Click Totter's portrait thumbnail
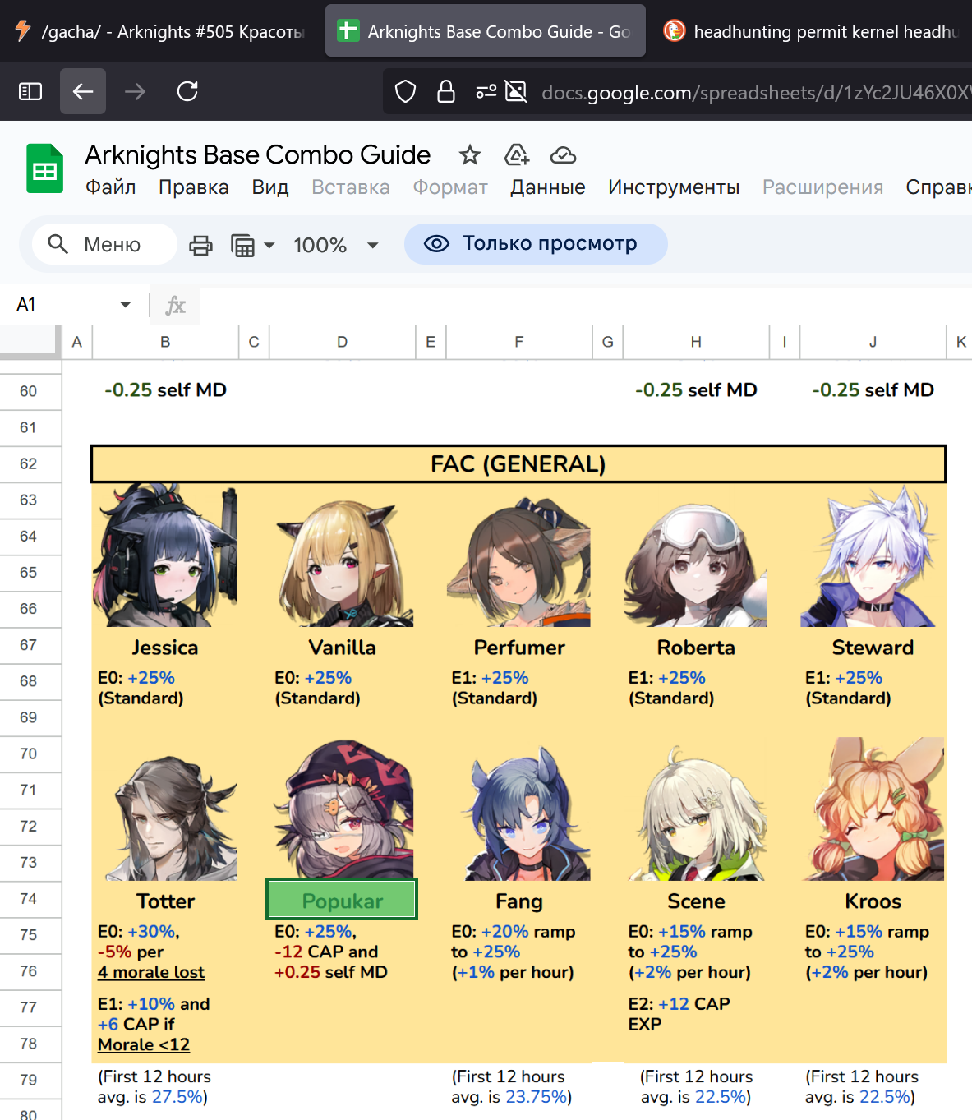The height and width of the screenshot is (1120, 972). pyautogui.click(x=165, y=809)
